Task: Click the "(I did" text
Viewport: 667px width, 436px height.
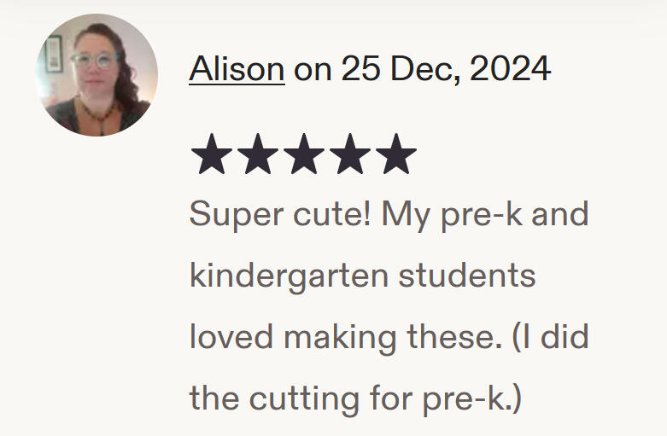Action: (551, 338)
